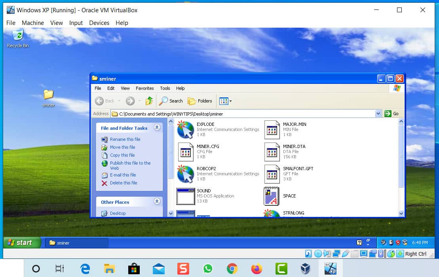Click Copy this file link

coord(122,155)
